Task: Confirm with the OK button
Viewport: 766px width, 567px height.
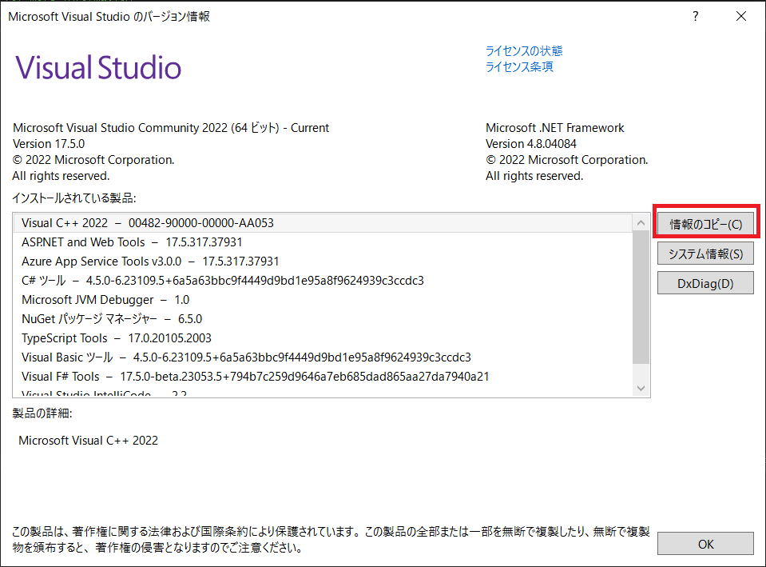Action: point(705,544)
